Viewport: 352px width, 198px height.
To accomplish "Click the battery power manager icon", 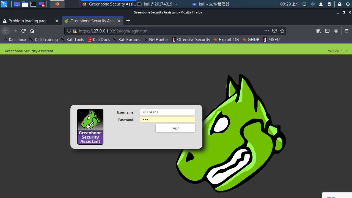I will click(329, 4).
